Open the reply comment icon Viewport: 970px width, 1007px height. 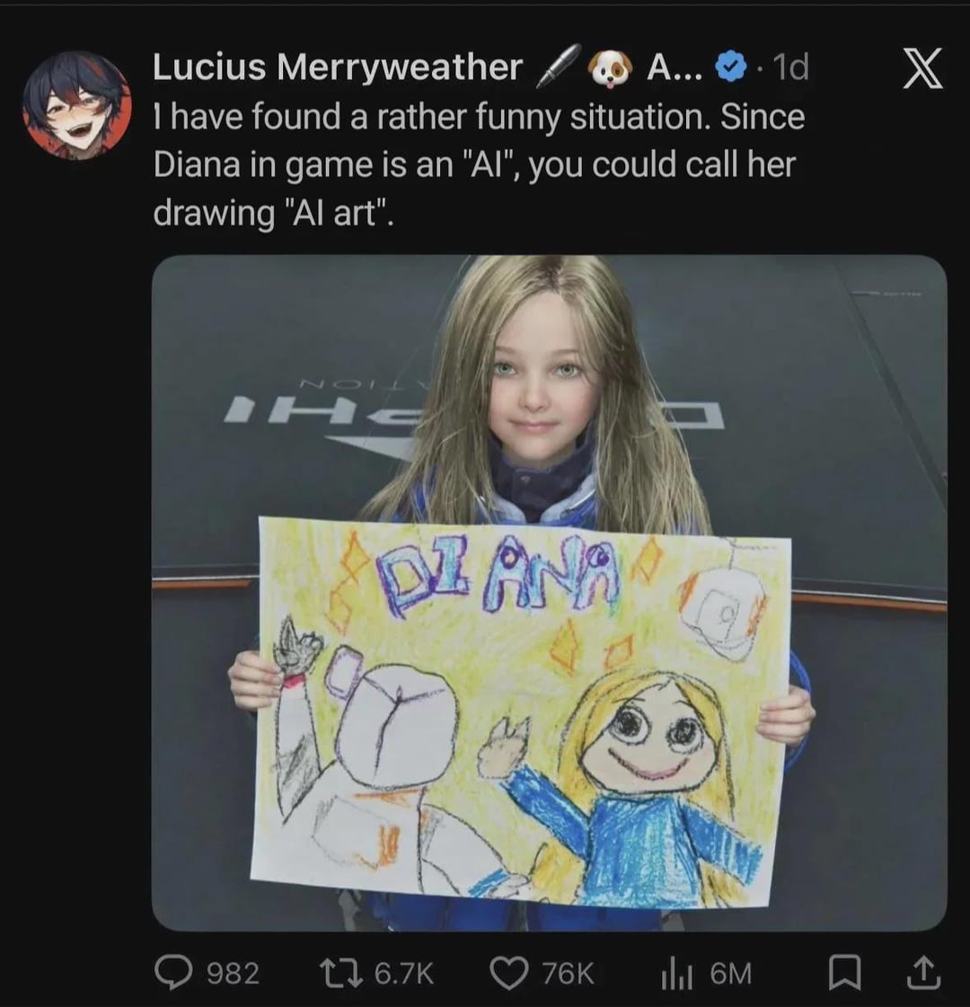click(x=173, y=972)
